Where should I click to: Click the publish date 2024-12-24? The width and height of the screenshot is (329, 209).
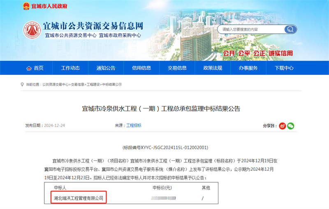(x=55, y=125)
